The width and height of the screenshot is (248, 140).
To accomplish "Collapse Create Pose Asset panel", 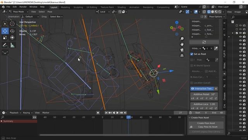I will click(x=189, y=117).
